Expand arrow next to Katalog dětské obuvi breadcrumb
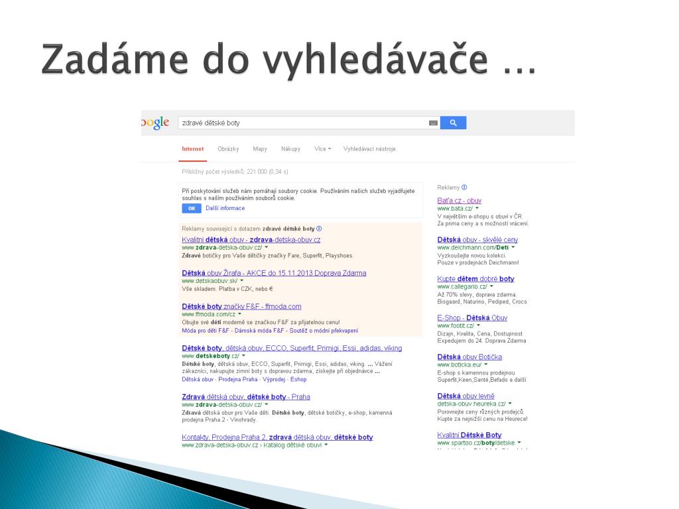The image size is (679, 509). pos(326,445)
